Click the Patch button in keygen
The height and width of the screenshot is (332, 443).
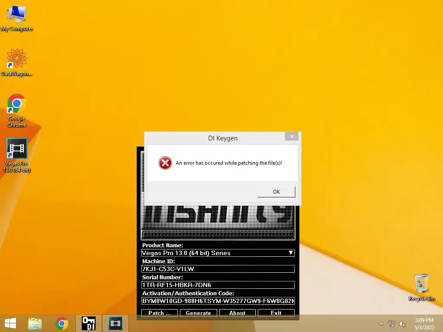click(159, 313)
